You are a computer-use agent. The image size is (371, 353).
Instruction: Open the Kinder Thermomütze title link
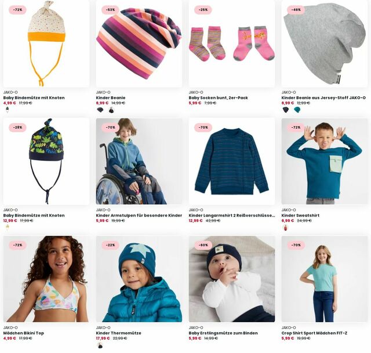tap(118, 333)
